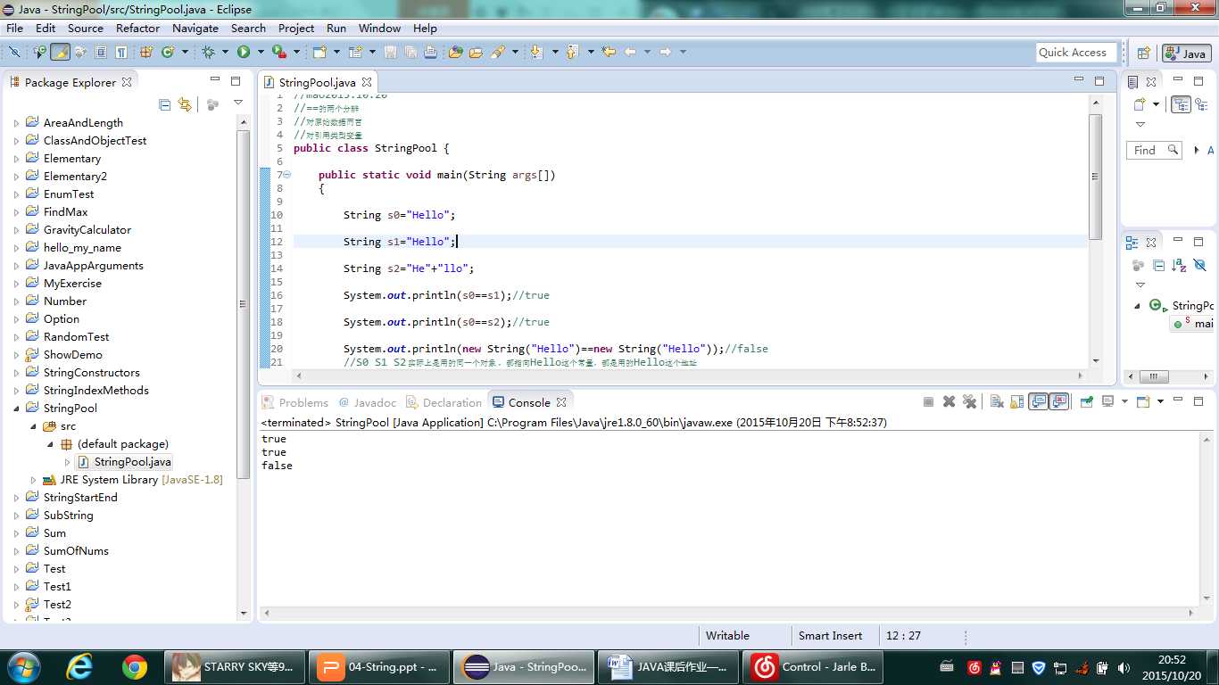Screen dimensions: 1219x685
Task: Click the Next Annotation toolbar icon
Action: click(535, 52)
